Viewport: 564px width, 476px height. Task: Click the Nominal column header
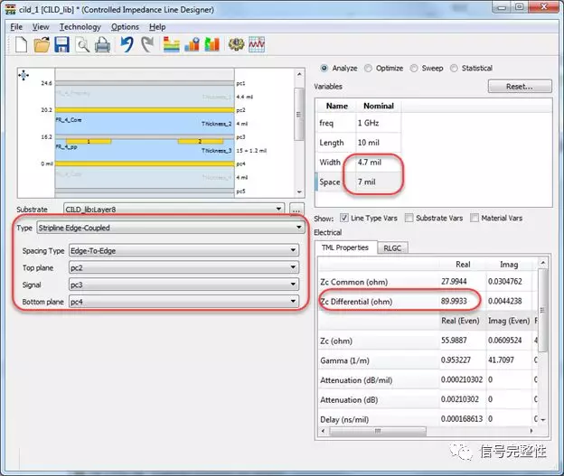pos(379,106)
